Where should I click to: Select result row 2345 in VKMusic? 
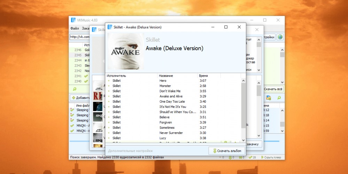(x=79, y=55)
